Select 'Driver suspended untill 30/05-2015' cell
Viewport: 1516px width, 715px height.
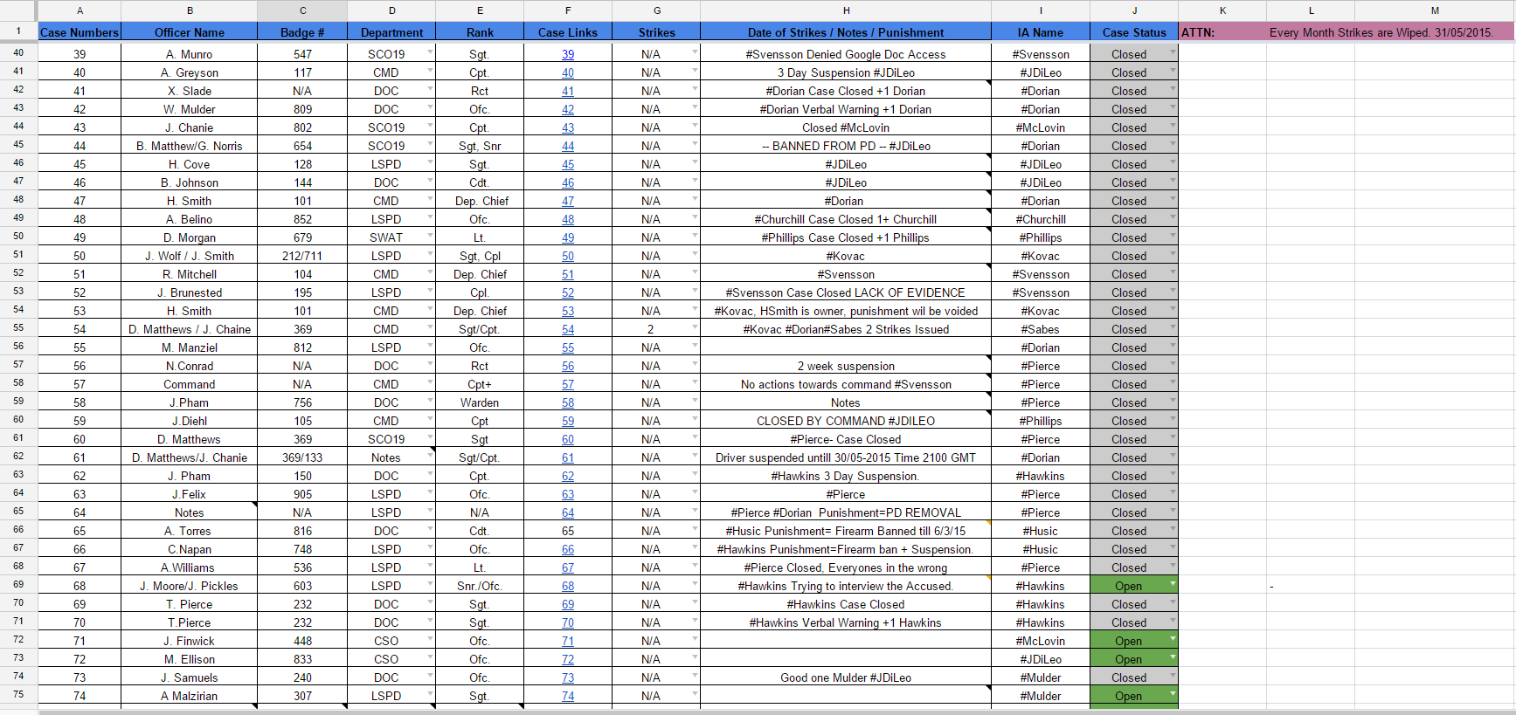(846, 457)
